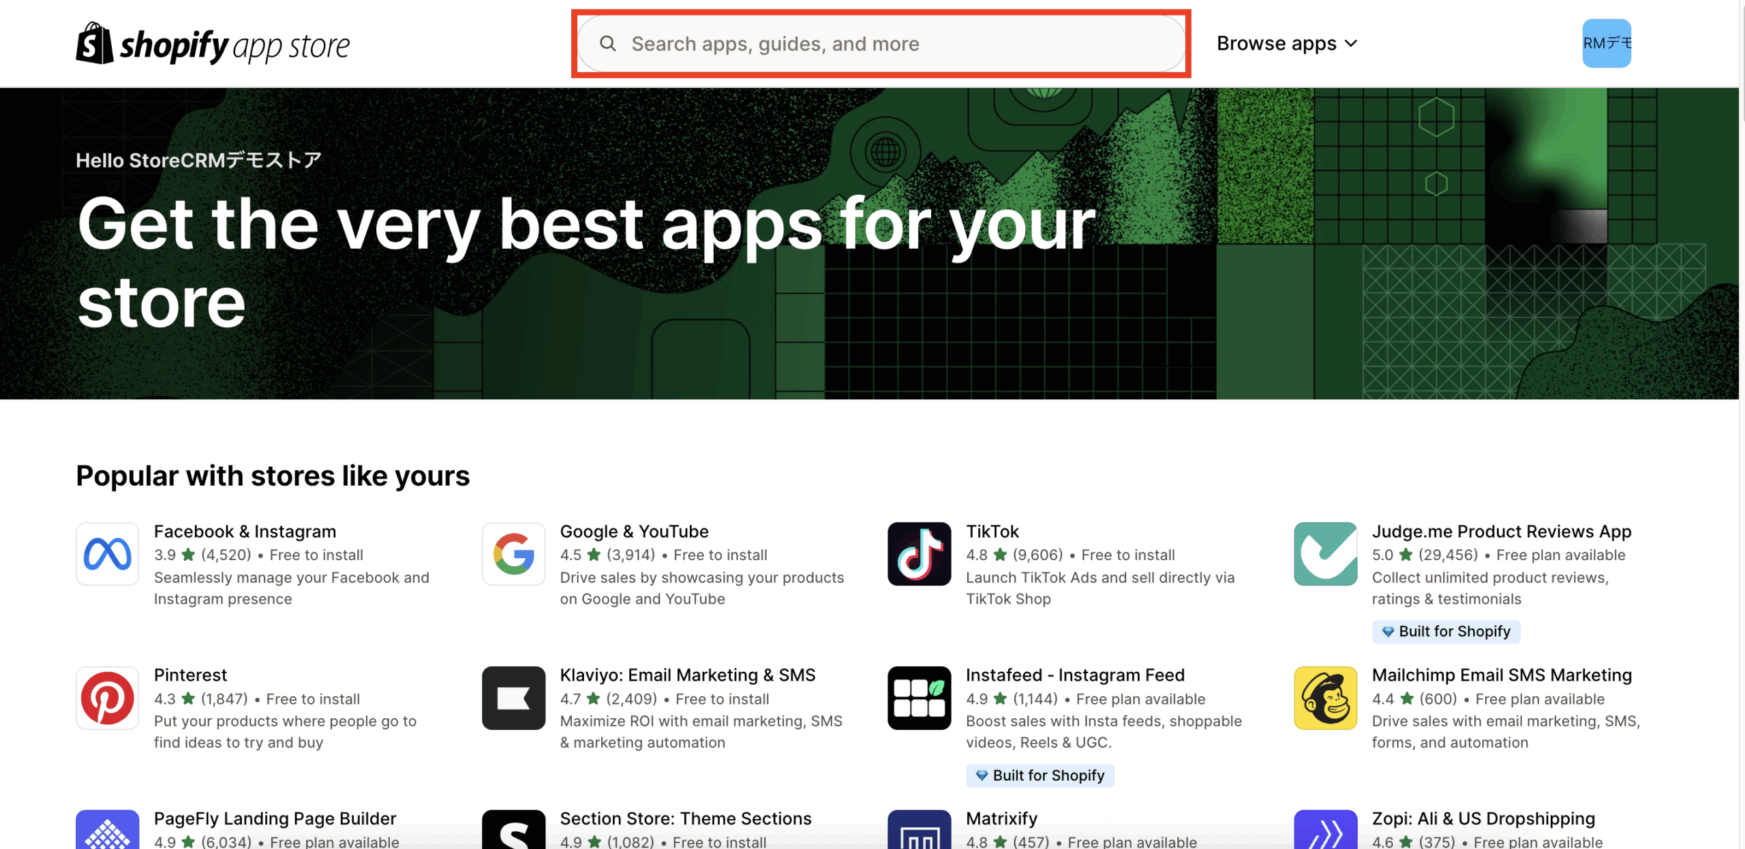The width and height of the screenshot is (1745, 849).
Task: Click the Popular with stores like yours heading
Action: click(x=273, y=476)
